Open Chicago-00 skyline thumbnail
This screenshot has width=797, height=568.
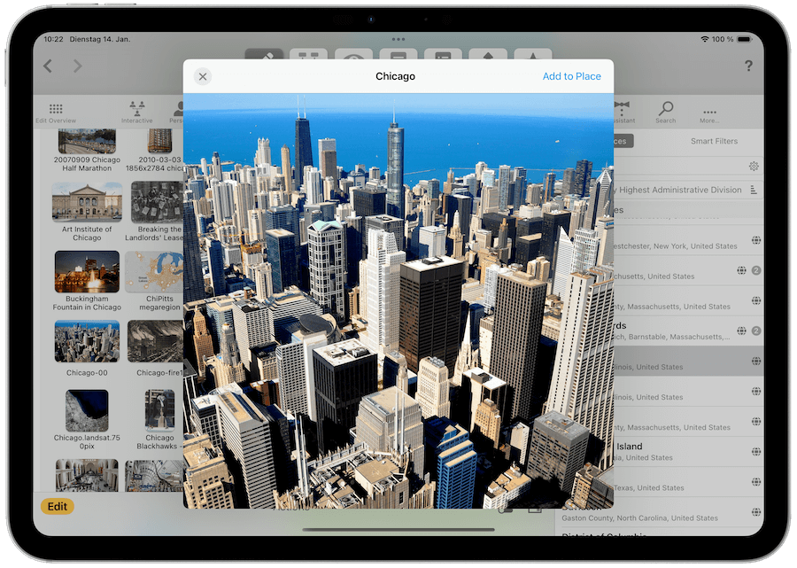(87, 341)
